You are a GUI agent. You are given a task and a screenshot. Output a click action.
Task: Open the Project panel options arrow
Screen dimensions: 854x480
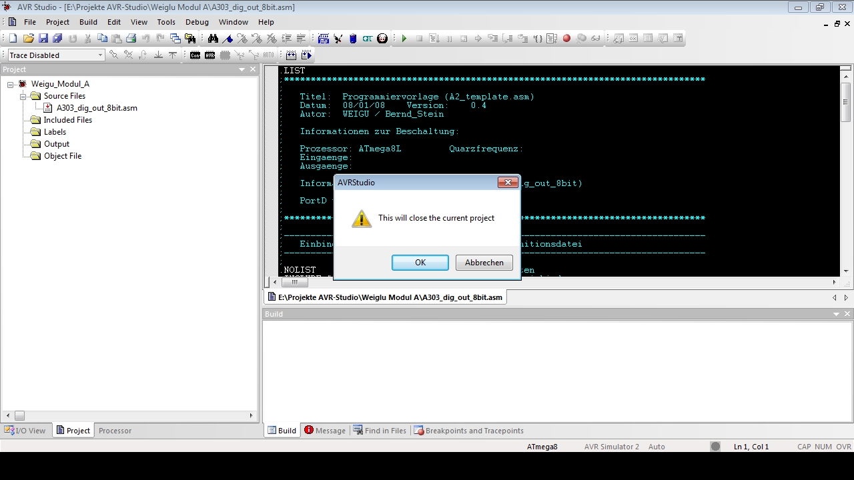(x=242, y=69)
